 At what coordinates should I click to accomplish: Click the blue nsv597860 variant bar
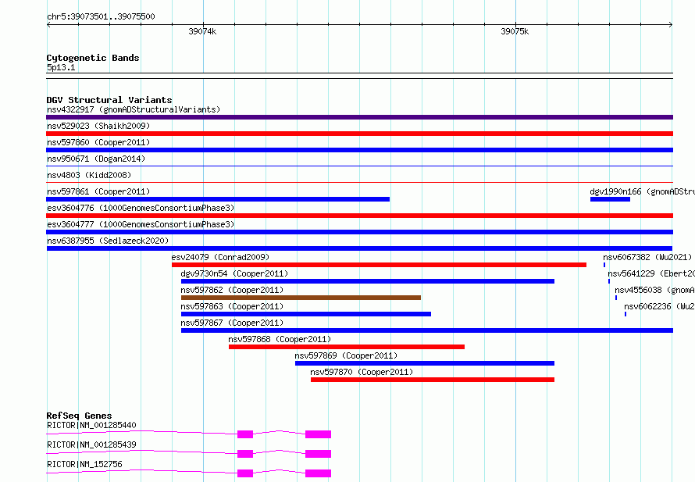(359, 150)
